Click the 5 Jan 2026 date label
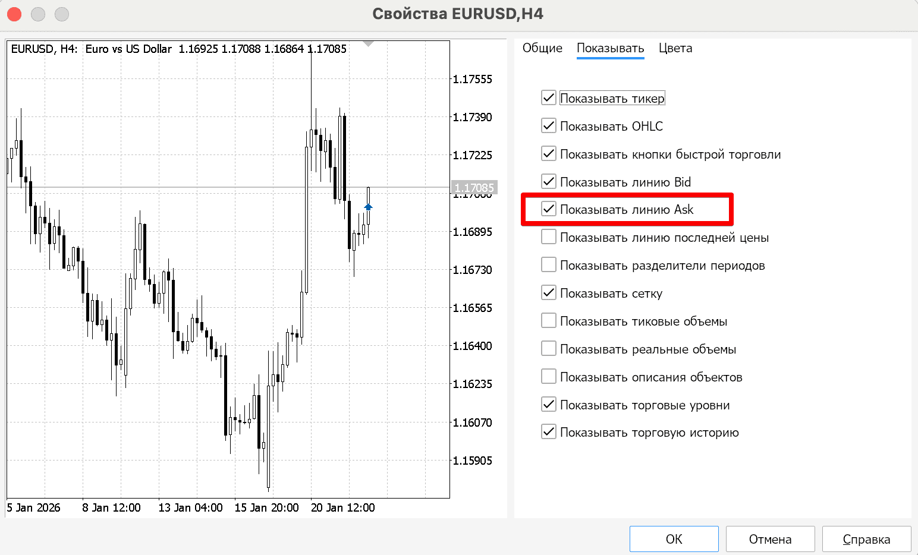The image size is (918, 555). pyautogui.click(x=34, y=507)
